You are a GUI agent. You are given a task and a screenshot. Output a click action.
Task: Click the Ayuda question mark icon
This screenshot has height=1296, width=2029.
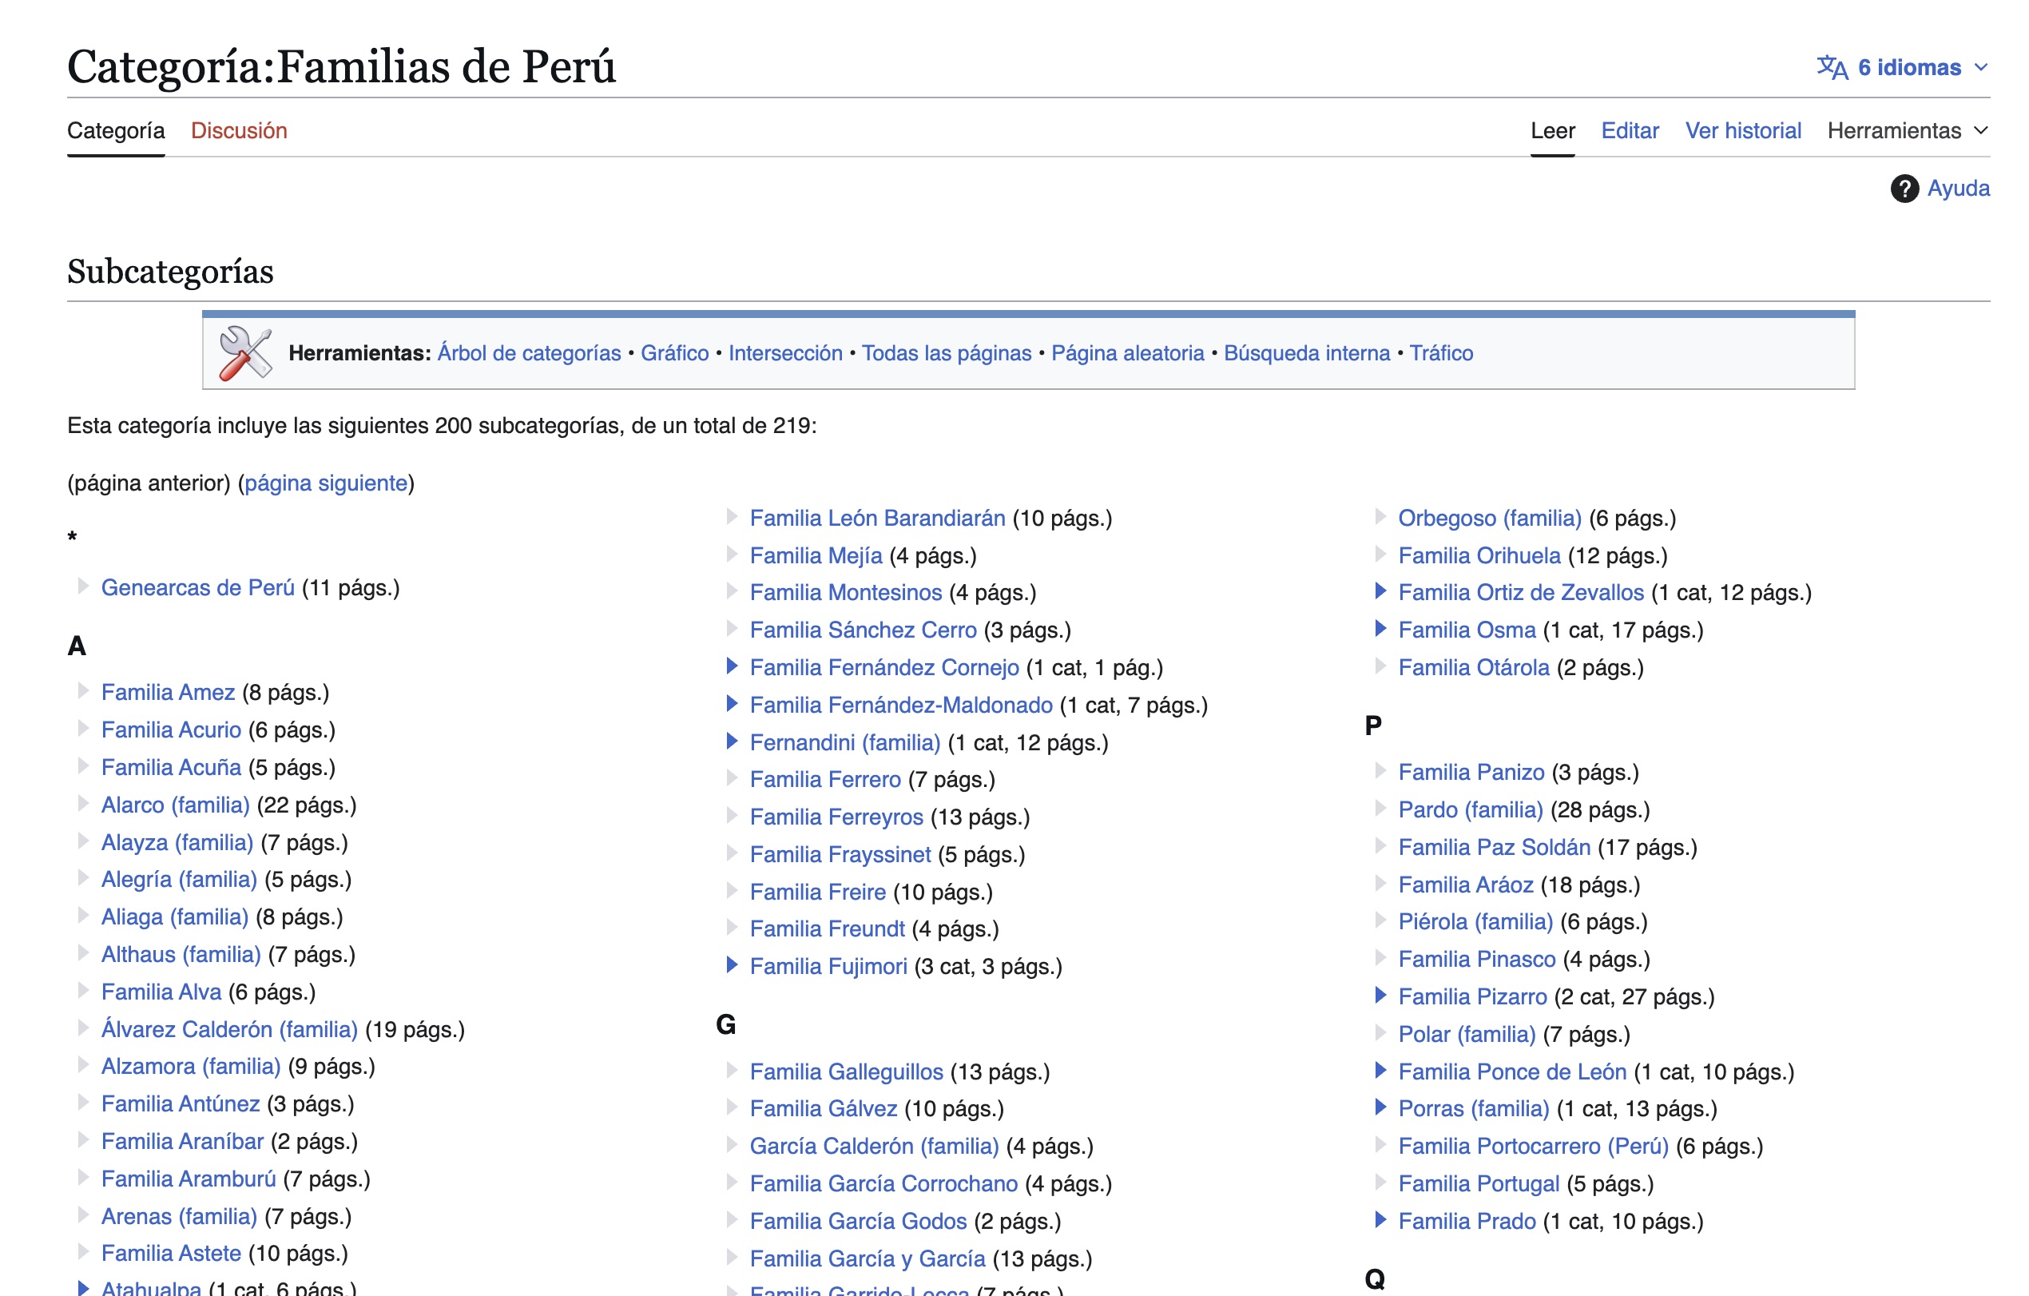coord(1904,189)
